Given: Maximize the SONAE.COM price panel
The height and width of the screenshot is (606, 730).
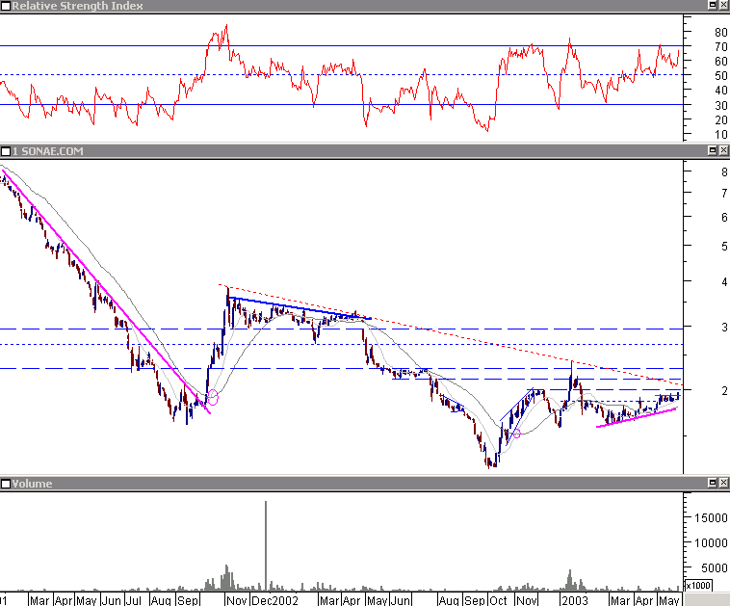Looking at the screenshot, I should coord(713,150).
